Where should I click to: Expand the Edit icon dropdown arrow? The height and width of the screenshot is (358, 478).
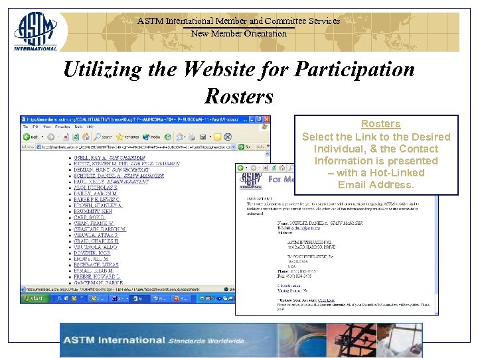pyautogui.click(x=210, y=137)
